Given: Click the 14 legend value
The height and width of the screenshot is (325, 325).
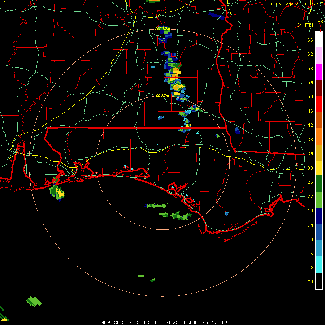Looking at the screenshot, I should coord(310,225).
